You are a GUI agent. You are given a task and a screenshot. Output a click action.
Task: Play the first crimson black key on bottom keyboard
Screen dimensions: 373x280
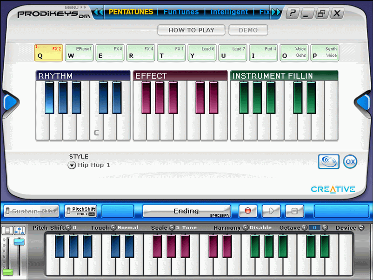157,246
